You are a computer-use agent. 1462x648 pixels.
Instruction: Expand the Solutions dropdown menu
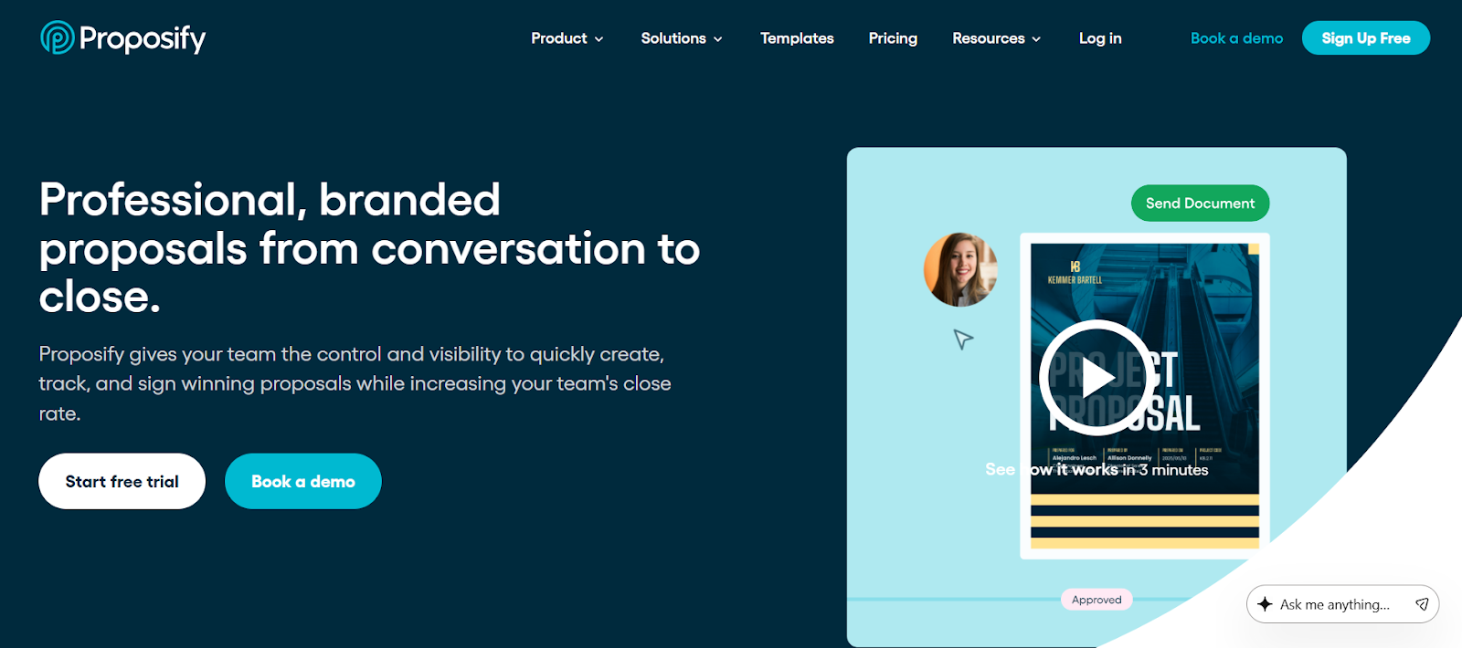(682, 38)
